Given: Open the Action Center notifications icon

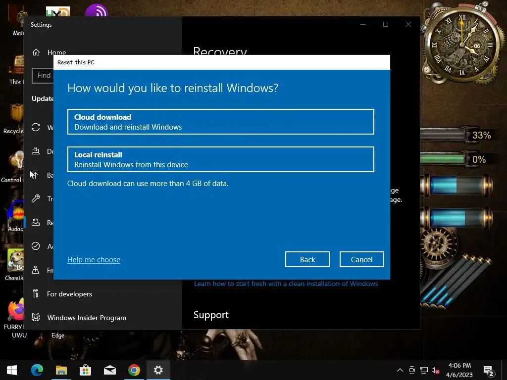Looking at the screenshot, I should click(489, 371).
